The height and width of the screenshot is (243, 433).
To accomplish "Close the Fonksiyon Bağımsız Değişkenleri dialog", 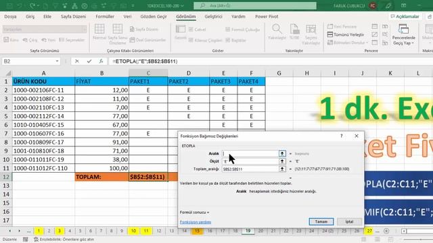I will point(357,136).
